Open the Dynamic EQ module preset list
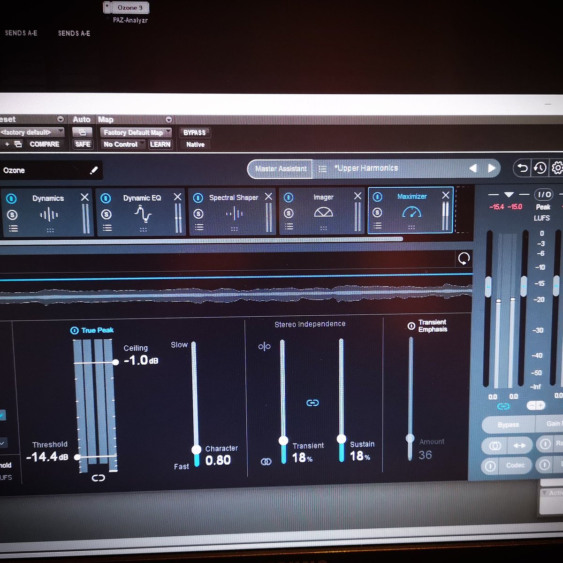Viewport: 563px width, 563px height. [107, 228]
